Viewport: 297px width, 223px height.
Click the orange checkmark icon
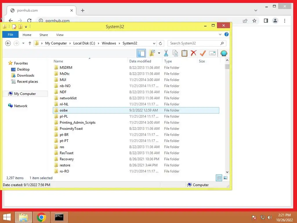[x=203, y=53]
